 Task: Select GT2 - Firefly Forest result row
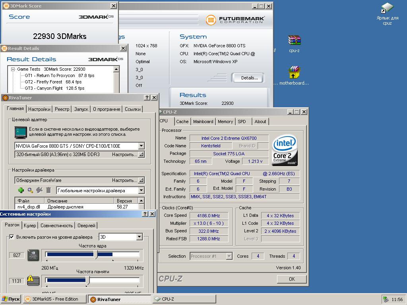pyautogui.click(x=53, y=82)
